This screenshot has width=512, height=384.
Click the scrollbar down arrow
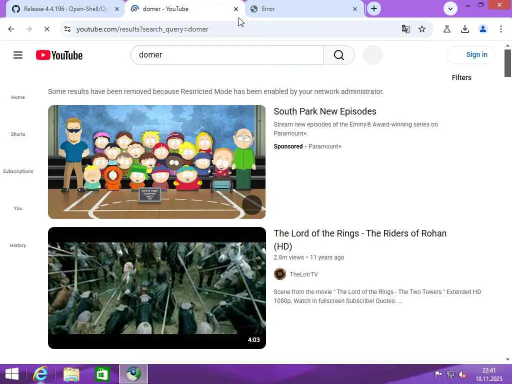click(x=507, y=359)
